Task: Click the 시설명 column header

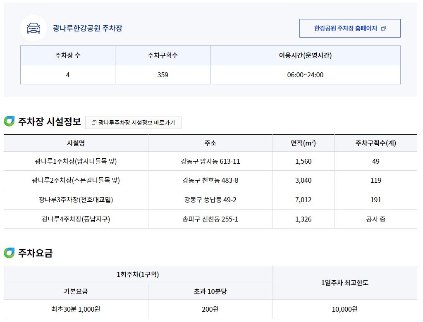Action: coord(76,143)
